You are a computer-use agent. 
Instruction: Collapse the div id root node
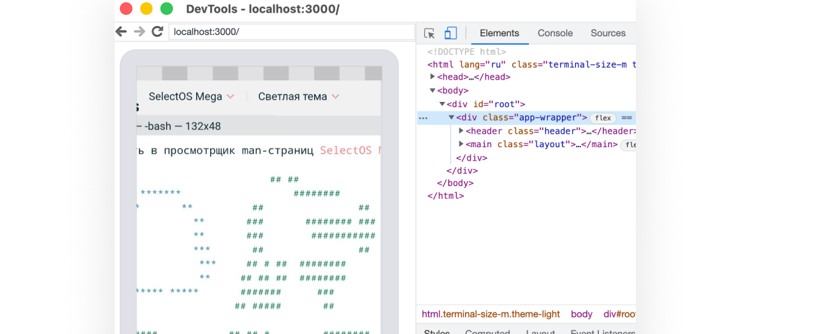click(442, 104)
